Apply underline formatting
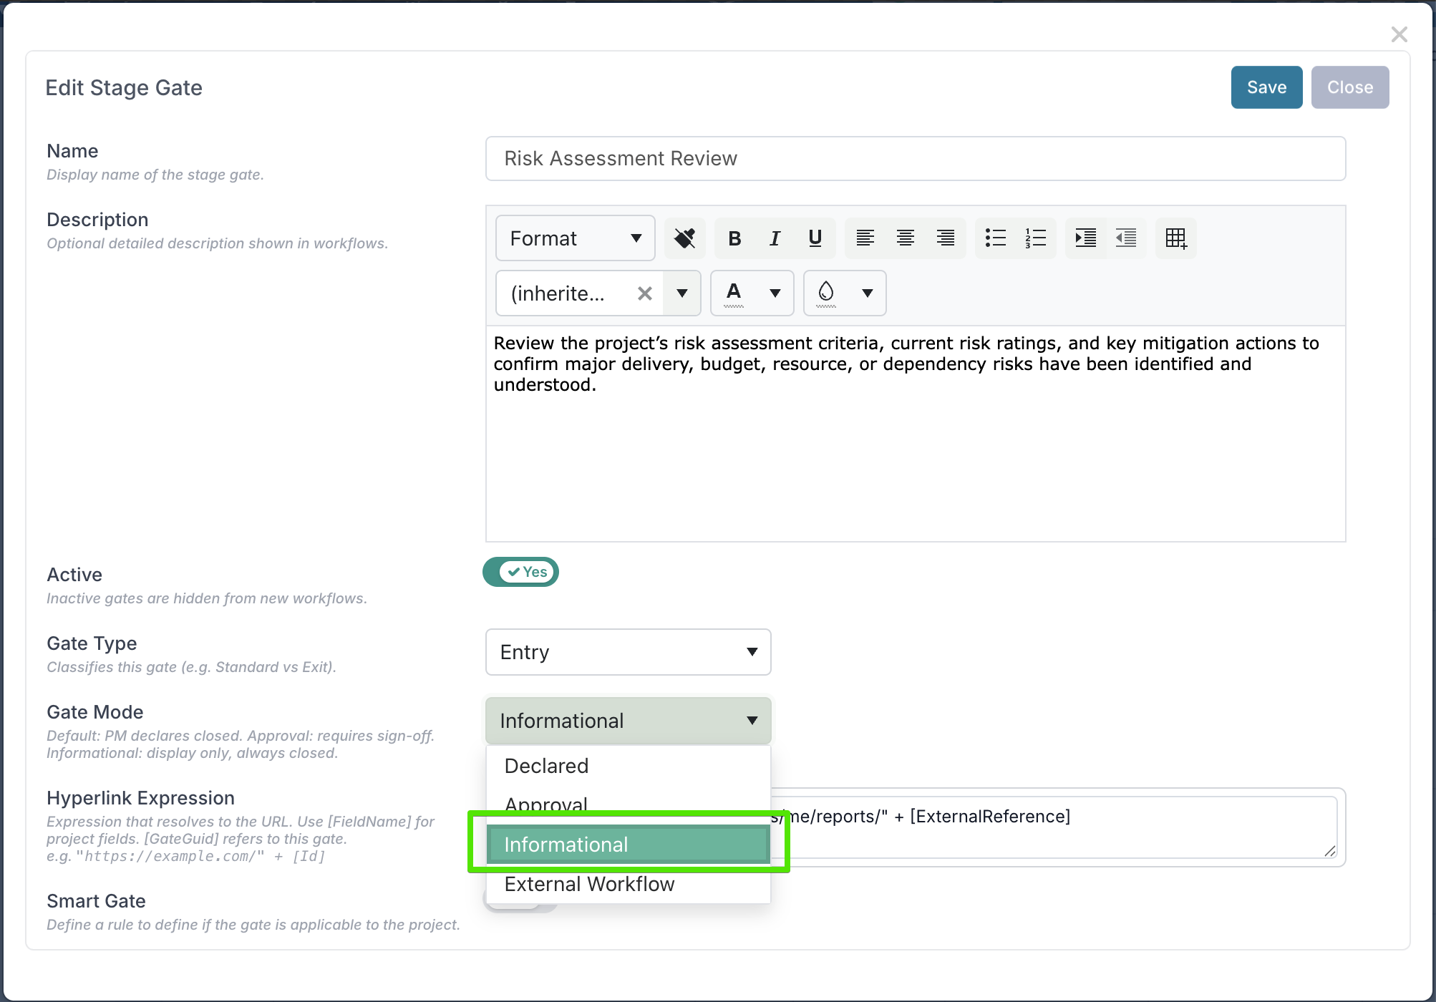This screenshot has height=1002, width=1436. pos(815,238)
